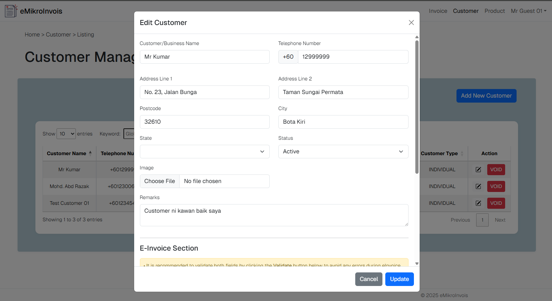Expand the Status dropdown showing Active

(343, 152)
